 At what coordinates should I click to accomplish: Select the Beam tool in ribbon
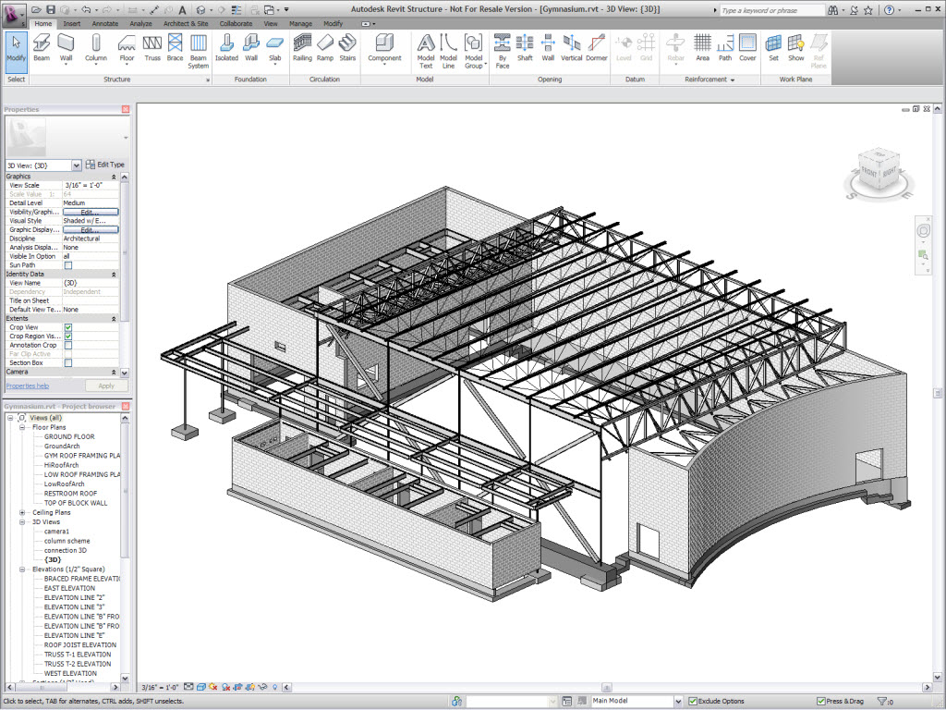(x=42, y=46)
